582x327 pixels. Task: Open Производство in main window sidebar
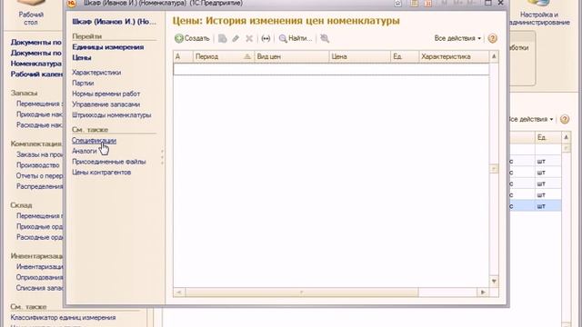click(x=38, y=165)
